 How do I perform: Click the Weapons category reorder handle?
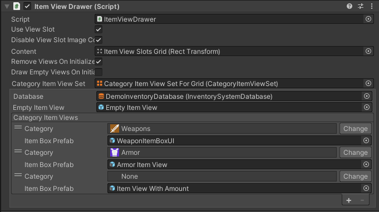pos(18,127)
